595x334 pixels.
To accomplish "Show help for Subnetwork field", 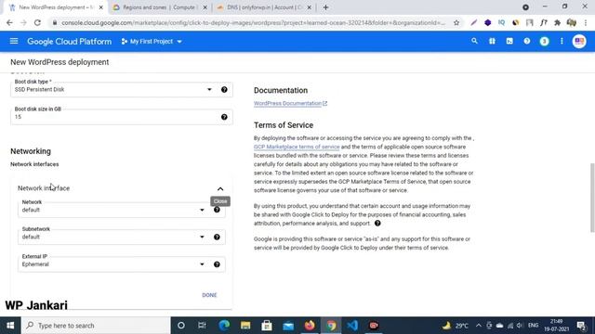I will (217, 238).
